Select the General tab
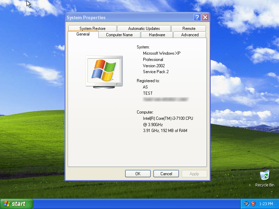The height and width of the screenshot is (209, 279). coord(83,34)
